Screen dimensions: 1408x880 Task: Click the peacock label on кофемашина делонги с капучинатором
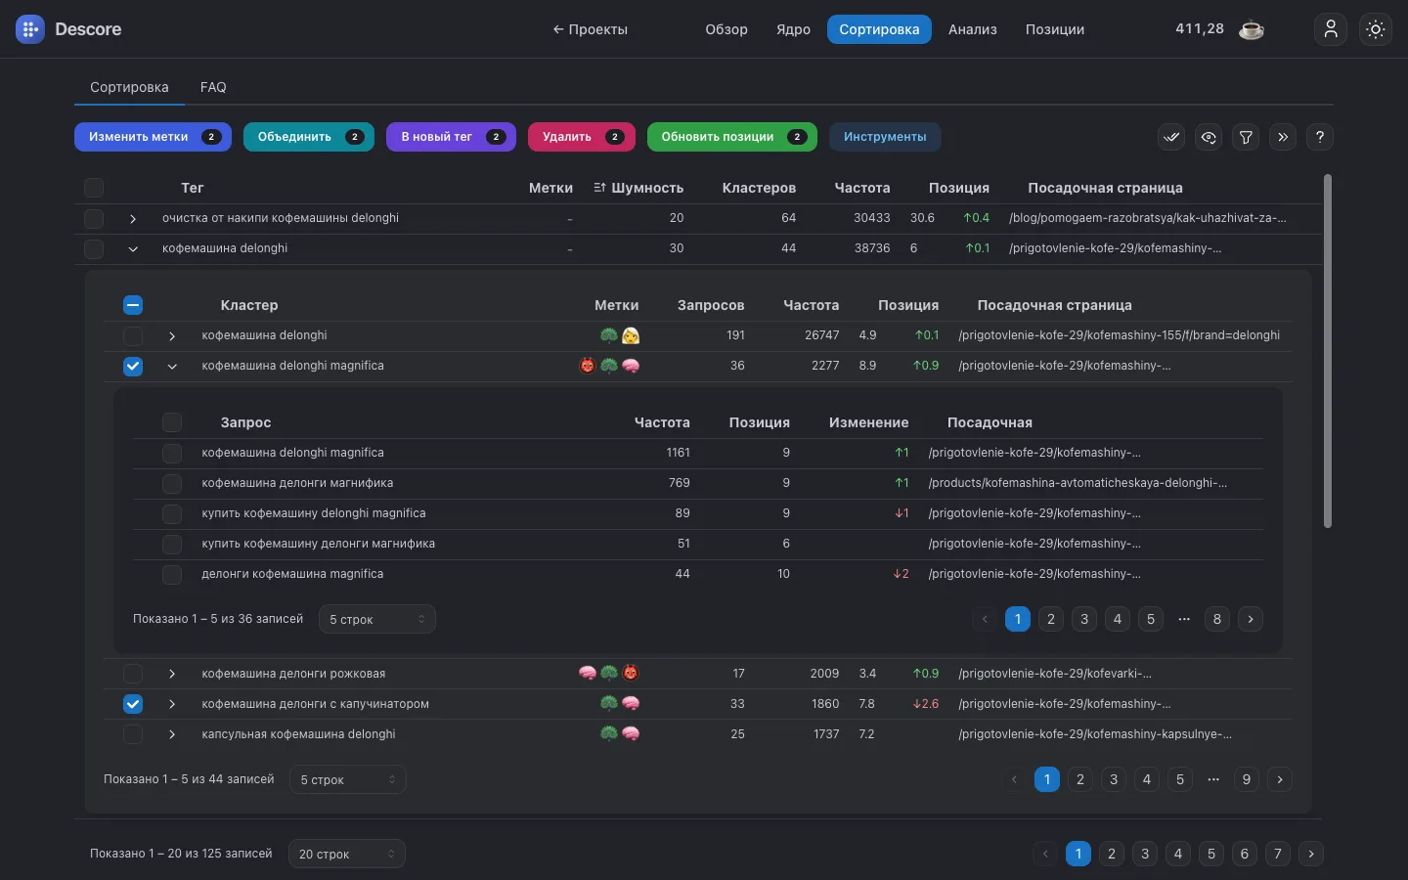pyautogui.click(x=609, y=703)
